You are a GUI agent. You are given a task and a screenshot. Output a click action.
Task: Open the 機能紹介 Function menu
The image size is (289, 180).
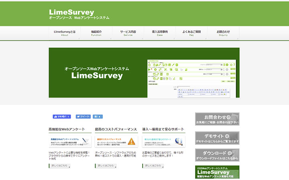pos(96,33)
